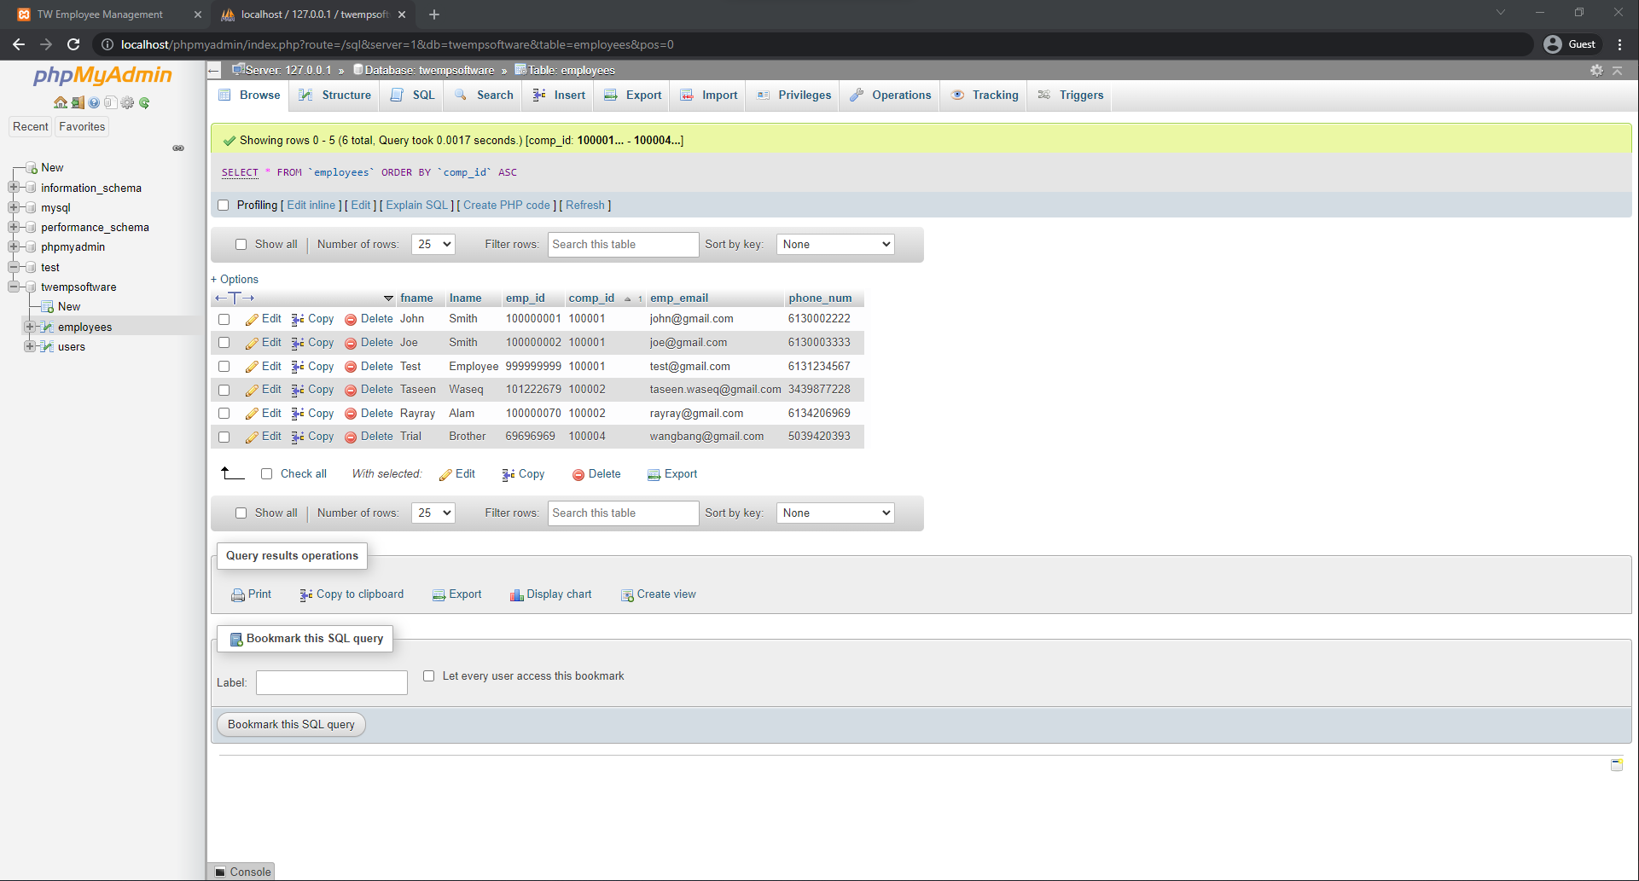
Task: Copy query results to clipboard
Action: (351, 594)
